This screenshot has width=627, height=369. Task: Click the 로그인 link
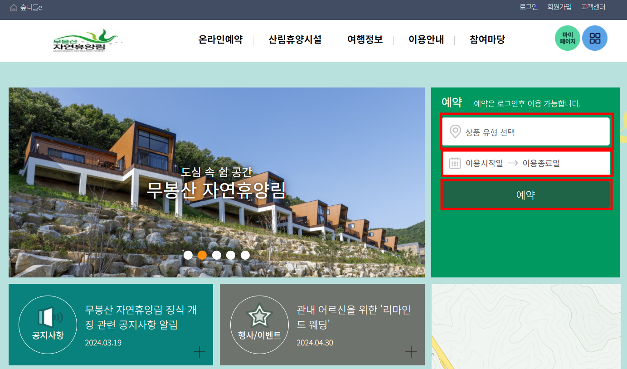pyautogui.click(x=528, y=7)
